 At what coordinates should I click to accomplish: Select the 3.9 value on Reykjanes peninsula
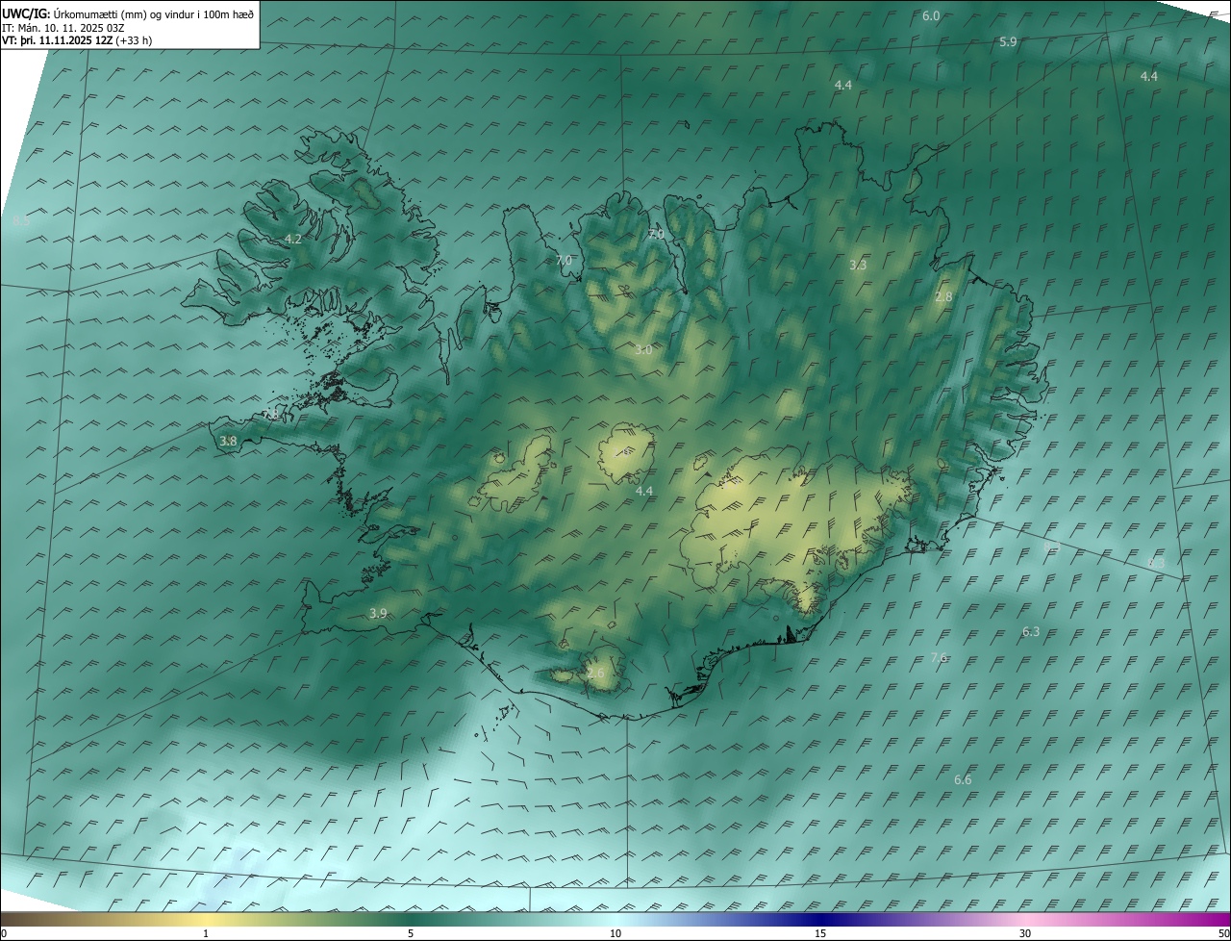[x=379, y=613]
